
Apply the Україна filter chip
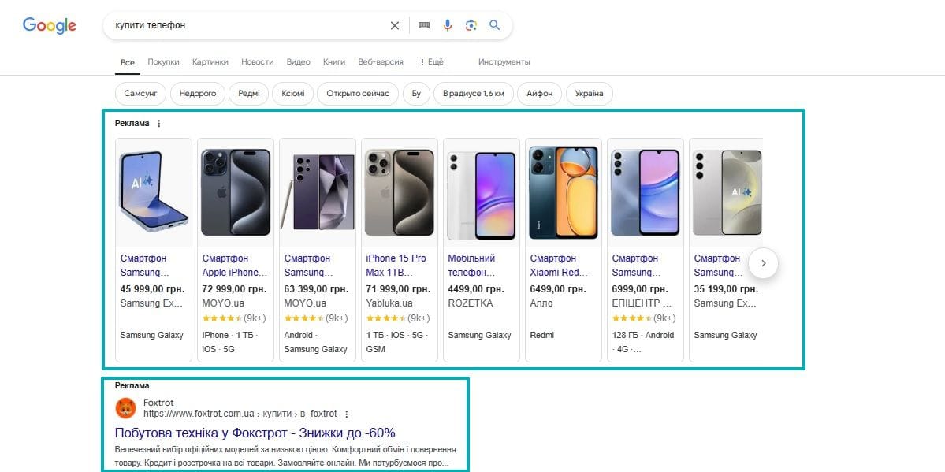pos(589,94)
